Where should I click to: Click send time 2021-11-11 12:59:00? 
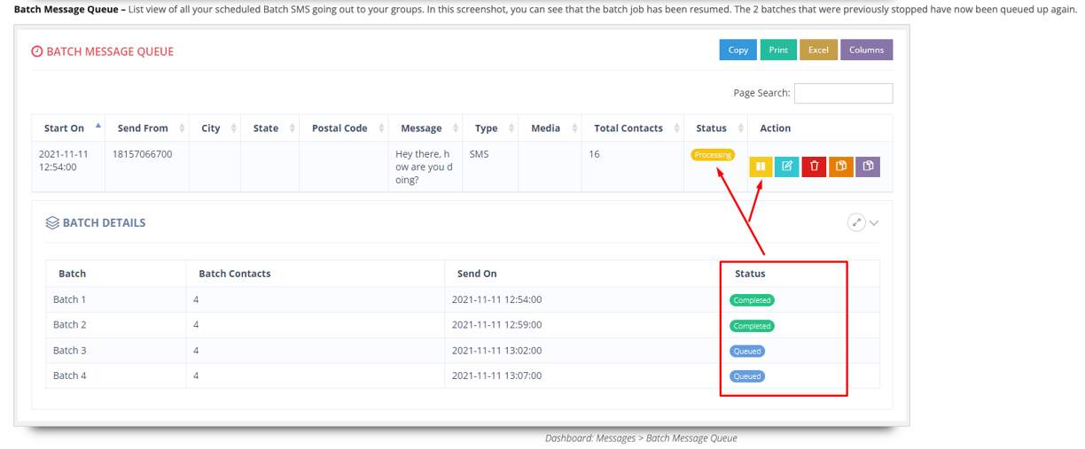[x=496, y=325]
